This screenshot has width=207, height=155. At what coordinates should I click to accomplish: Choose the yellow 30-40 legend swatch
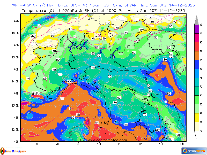[196, 117]
